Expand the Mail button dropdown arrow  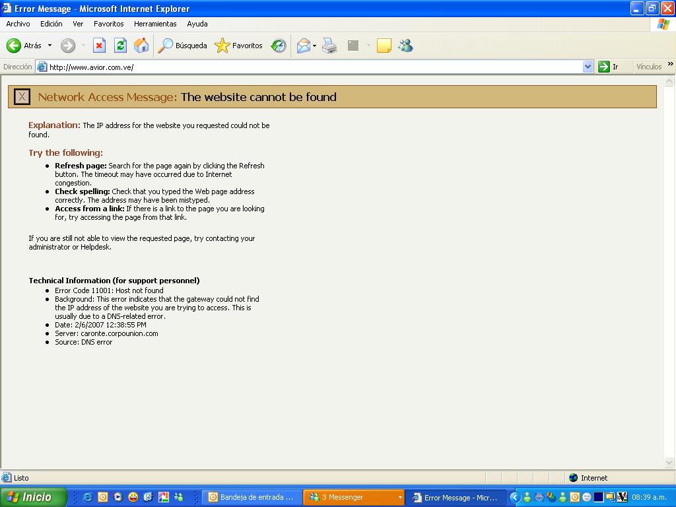[315, 46]
